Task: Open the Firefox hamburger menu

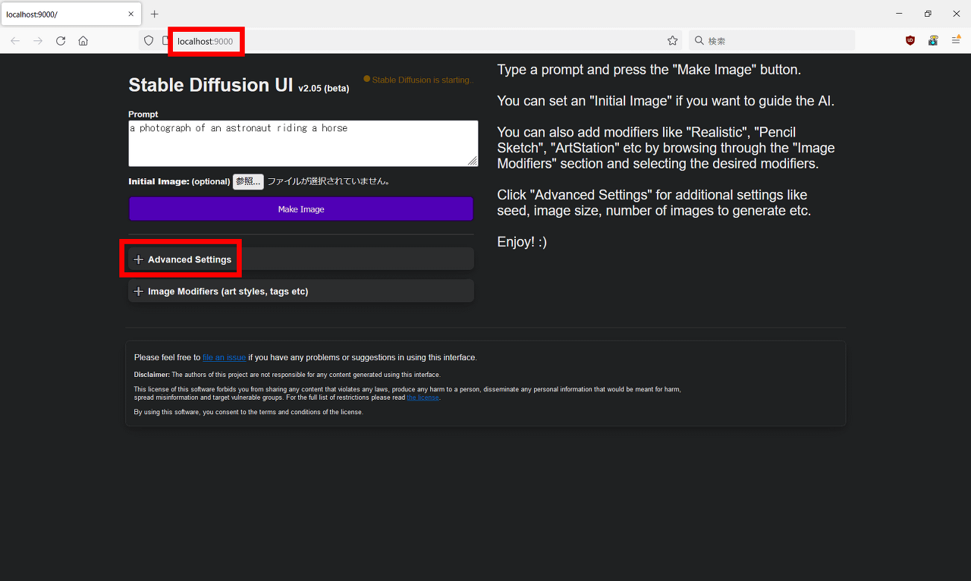Action: point(956,41)
